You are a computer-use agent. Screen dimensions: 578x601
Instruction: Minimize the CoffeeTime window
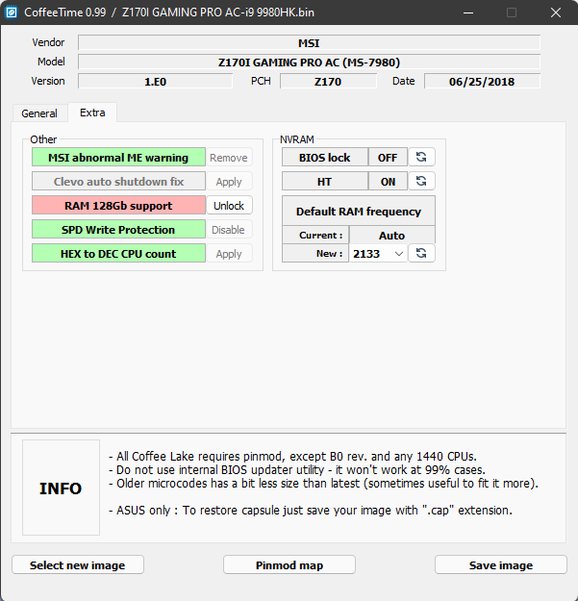(468, 13)
